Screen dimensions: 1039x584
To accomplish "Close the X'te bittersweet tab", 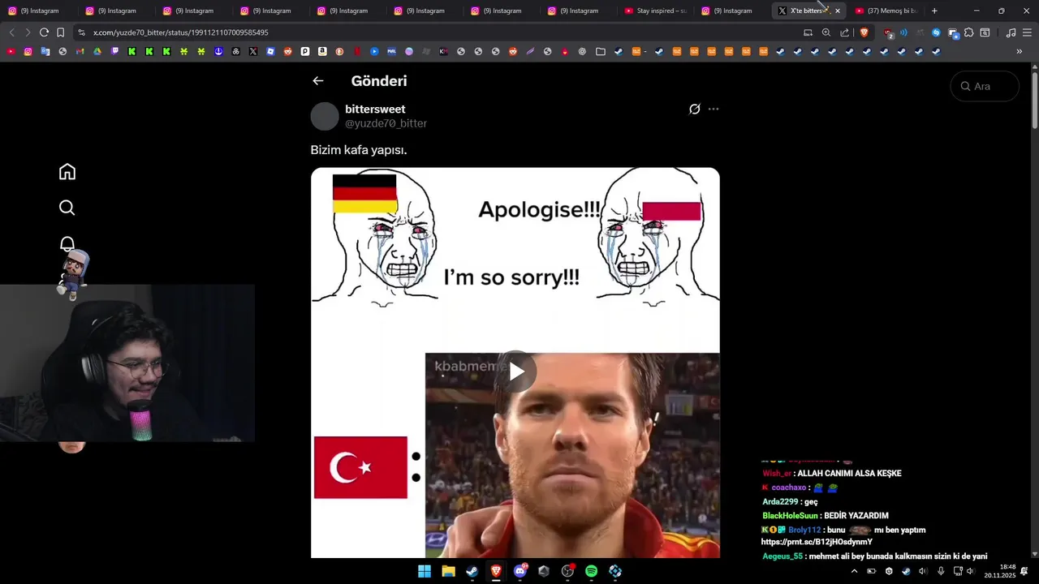I will [838, 11].
